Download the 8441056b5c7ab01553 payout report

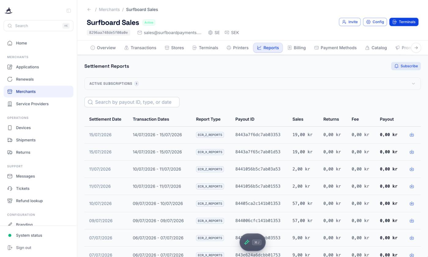click(x=411, y=186)
